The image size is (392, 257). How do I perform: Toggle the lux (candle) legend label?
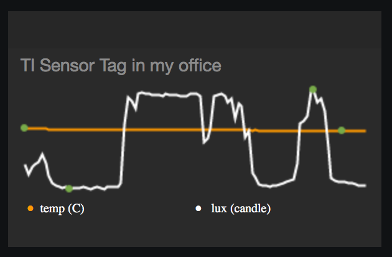pyautogui.click(x=241, y=209)
